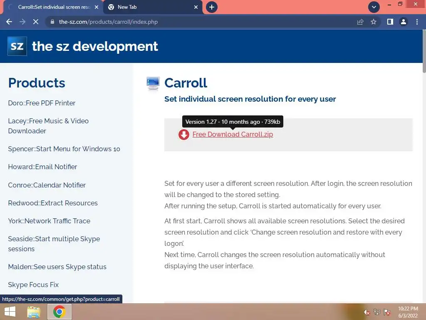Image resolution: width=426 pixels, height=320 pixels.
Task: Minimize the Chrome window
Action: 389,5
